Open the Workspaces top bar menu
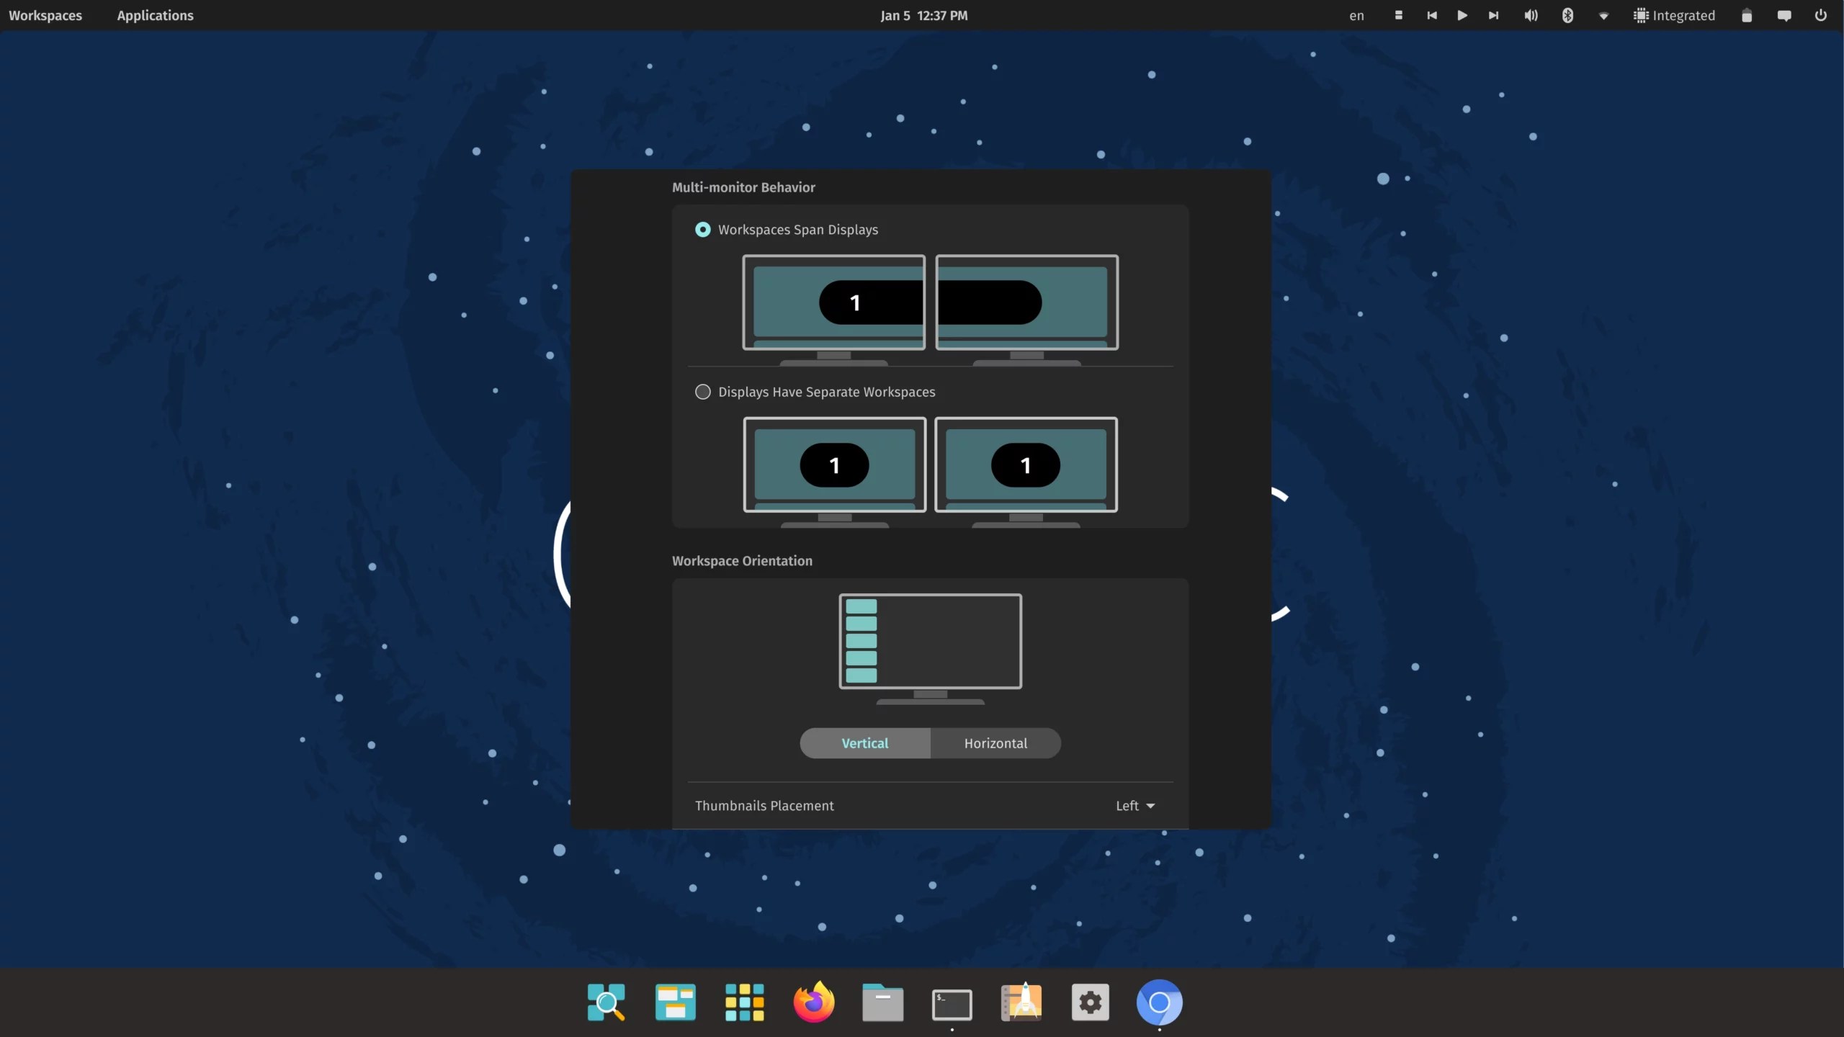The width and height of the screenshot is (1844, 1037). 45,15
